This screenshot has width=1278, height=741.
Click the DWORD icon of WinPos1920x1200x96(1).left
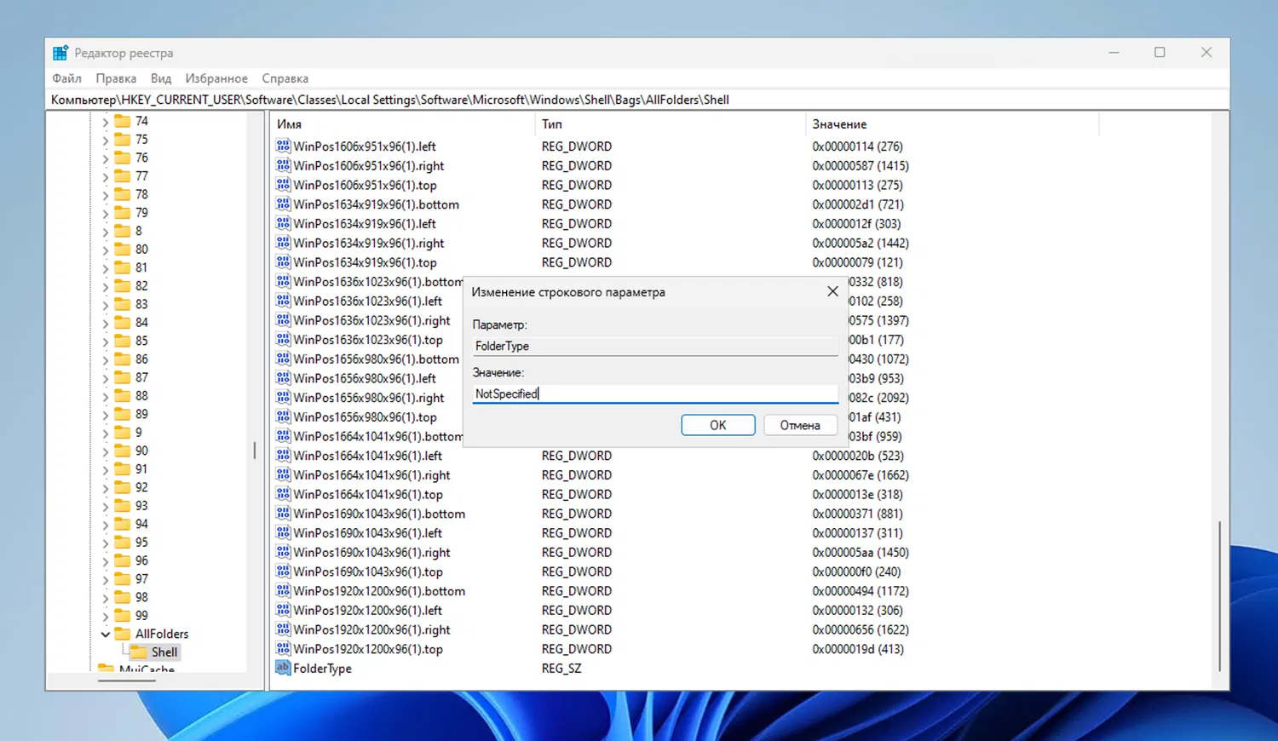283,611
